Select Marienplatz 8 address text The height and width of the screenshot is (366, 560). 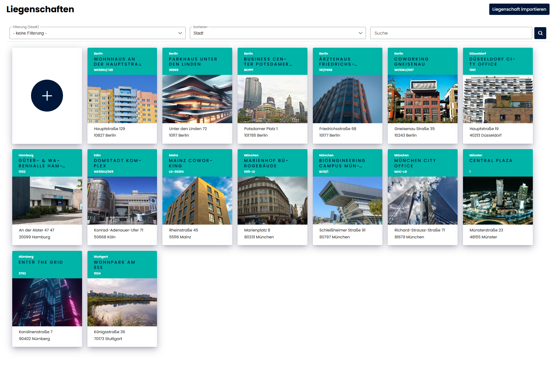(257, 230)
